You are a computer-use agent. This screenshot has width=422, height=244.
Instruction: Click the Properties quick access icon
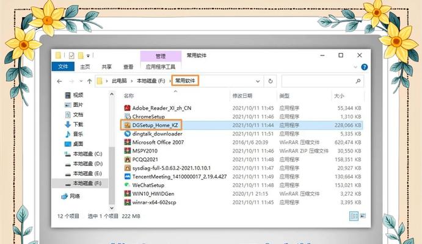click(x=71, y=56)
